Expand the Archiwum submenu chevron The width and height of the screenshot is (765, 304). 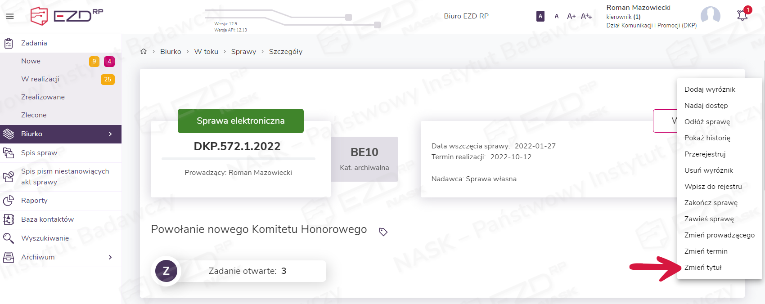(x=110, y=257)
